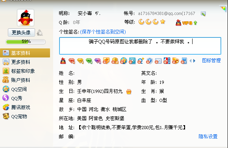Click the age value 19

pos(162,82)
